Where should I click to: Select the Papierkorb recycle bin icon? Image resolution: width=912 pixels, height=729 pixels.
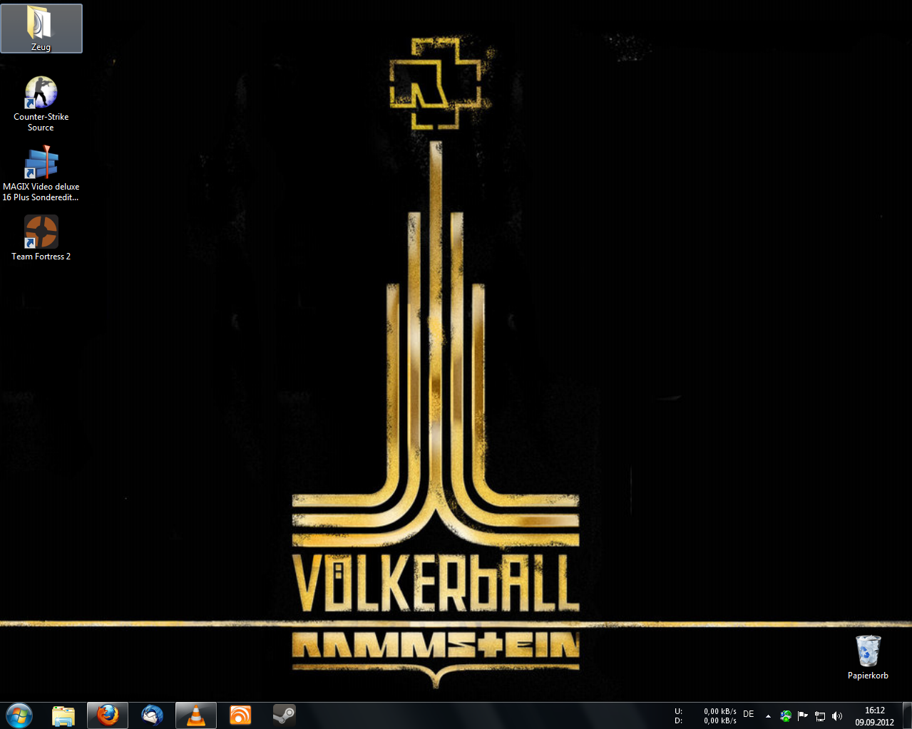pyautogui.click(x=868, y=657)
